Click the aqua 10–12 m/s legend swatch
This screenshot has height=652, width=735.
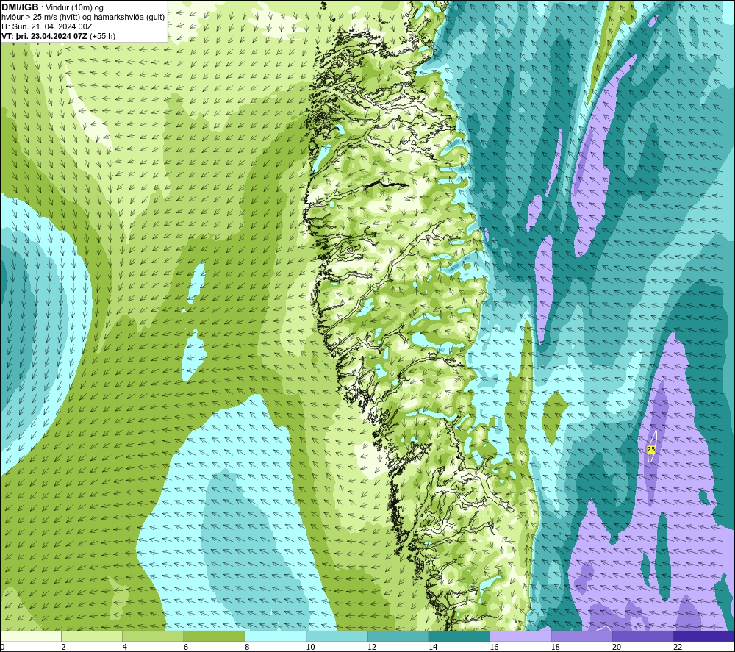337,637
